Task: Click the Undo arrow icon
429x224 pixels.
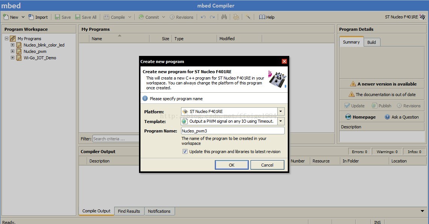Action: point(203,17)
